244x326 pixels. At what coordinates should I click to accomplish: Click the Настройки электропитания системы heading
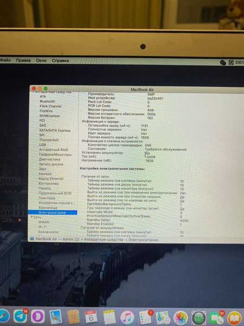click(112, 169)
